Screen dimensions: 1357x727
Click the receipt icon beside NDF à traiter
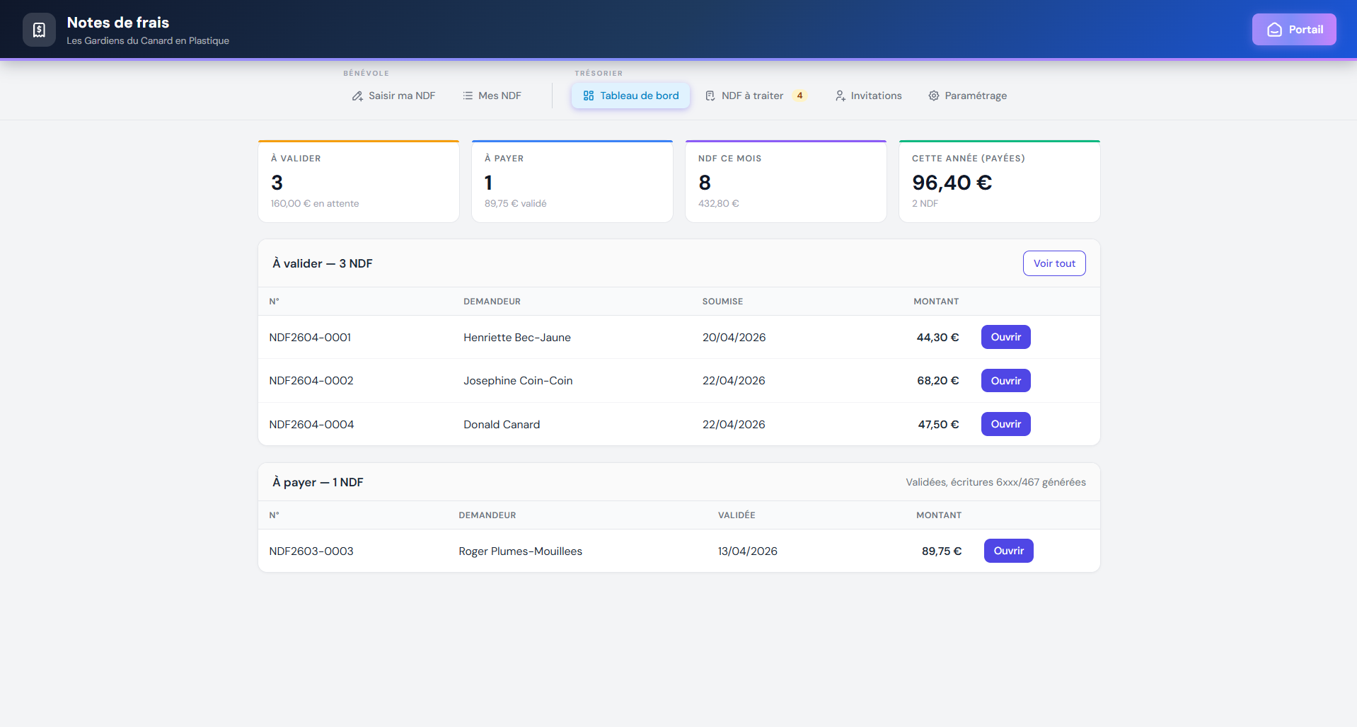point(710,96)
